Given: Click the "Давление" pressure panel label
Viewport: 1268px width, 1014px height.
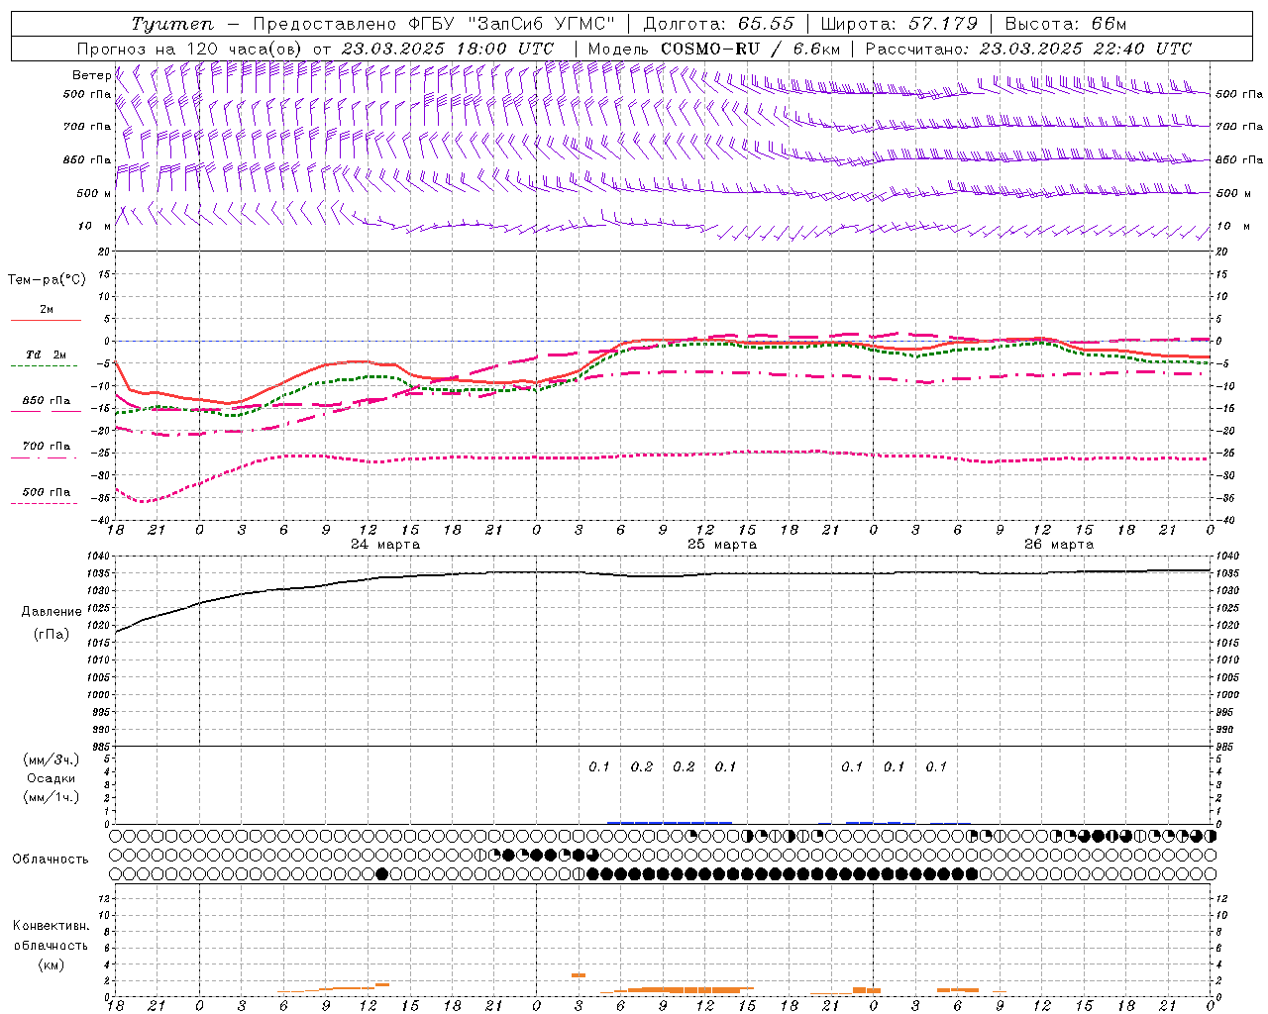Looking at the screenshot, I should tap(50, 611).
